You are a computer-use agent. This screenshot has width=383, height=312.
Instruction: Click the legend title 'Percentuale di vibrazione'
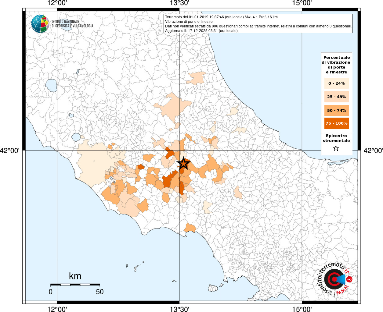point(337,65)
